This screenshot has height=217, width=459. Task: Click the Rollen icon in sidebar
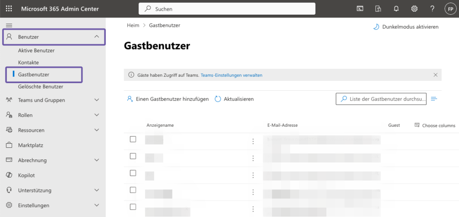[x=9, y=115]
